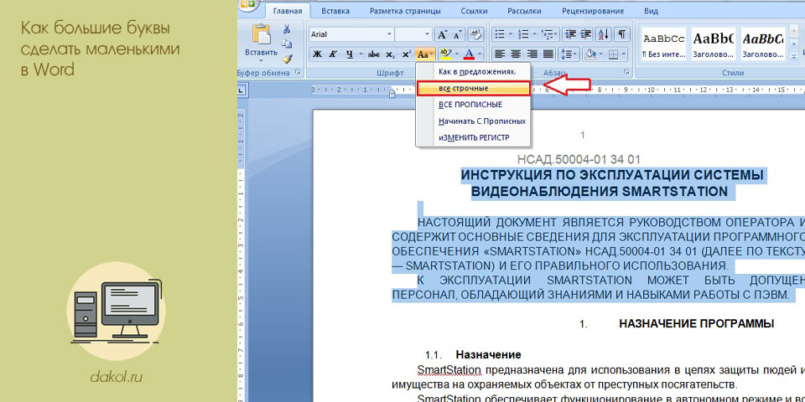
Task: Click the Sort A-Я icon
Action: tap(605, 34)
